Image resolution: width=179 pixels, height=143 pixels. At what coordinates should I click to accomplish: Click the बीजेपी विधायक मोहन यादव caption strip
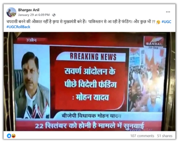[x=91, y=116]
